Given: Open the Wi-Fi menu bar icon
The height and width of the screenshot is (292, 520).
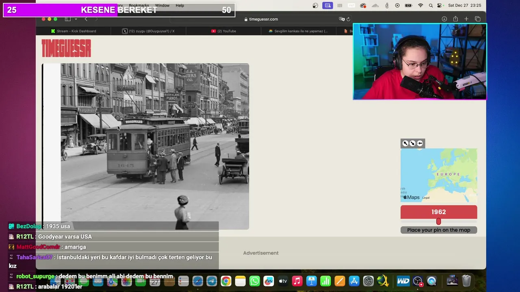Looking at the screenshot, I should click(420, 6).
